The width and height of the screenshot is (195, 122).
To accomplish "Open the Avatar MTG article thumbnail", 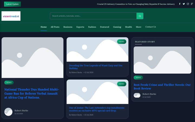I will tap(97, 92).
